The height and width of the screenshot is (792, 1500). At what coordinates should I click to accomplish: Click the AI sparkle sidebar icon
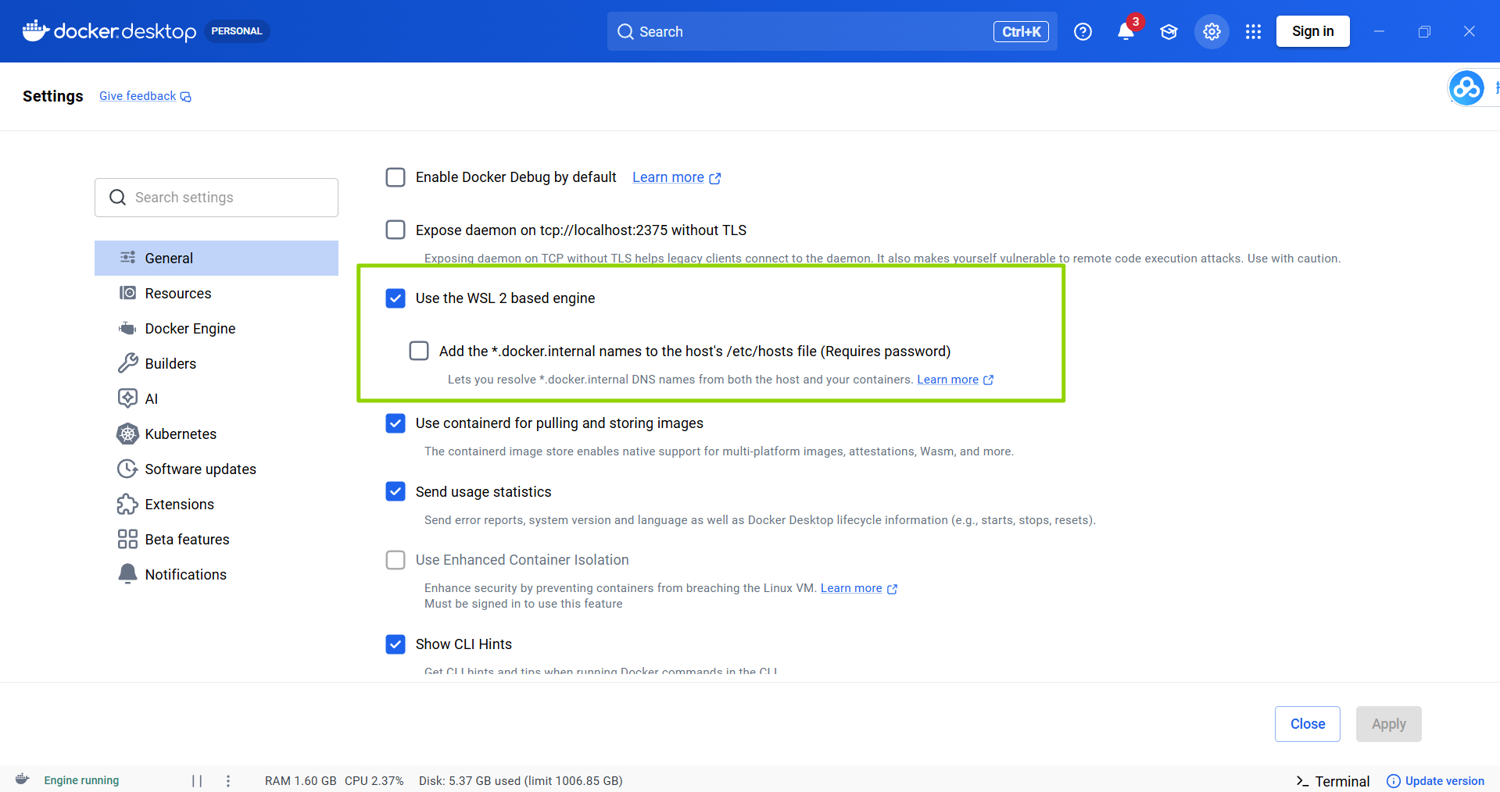[x=127, y=398]
